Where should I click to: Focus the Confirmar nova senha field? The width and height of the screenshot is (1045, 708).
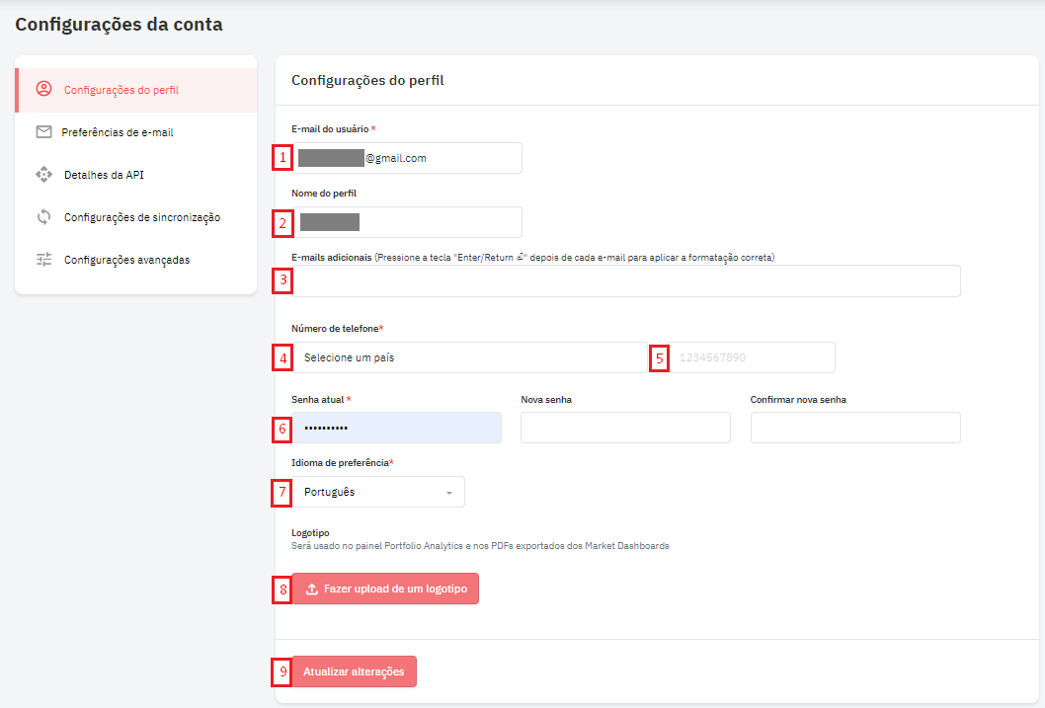pos(854,428)
